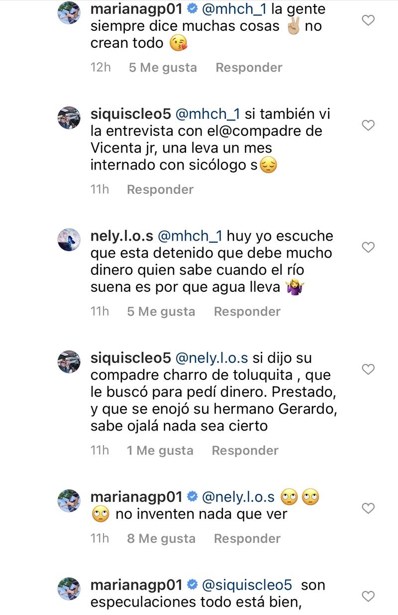Image resolution: width=398 pixels, height=615 pixels.
Task: Open nely.l.o.s username
Action: (x=122, y=236)
